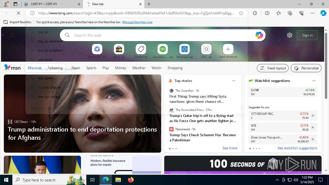This screenshot has width=329, height=185.
Task: Open Top stories options menu
Action: point(234,81)
